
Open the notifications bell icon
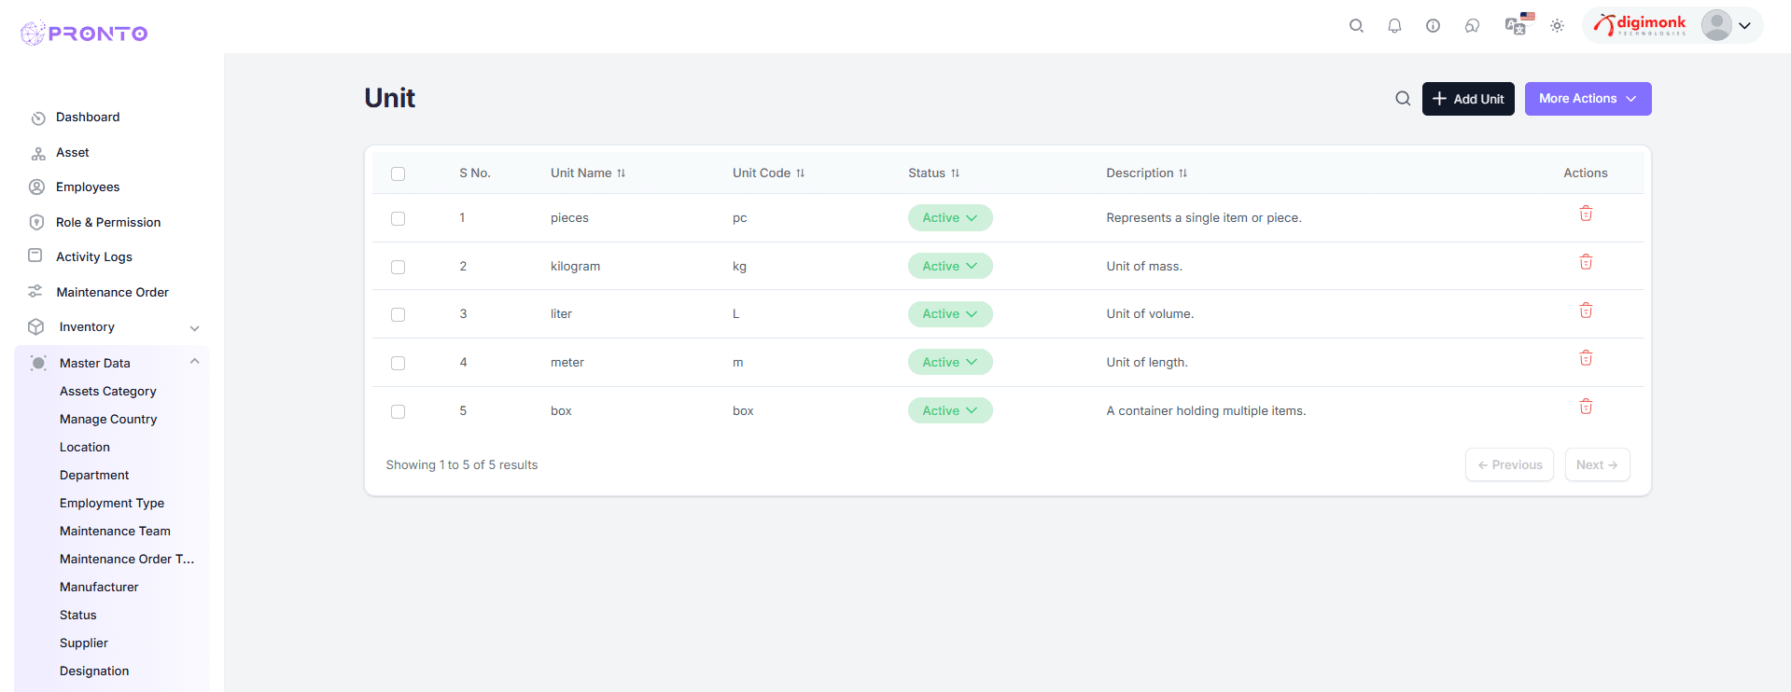(1394, 26)
